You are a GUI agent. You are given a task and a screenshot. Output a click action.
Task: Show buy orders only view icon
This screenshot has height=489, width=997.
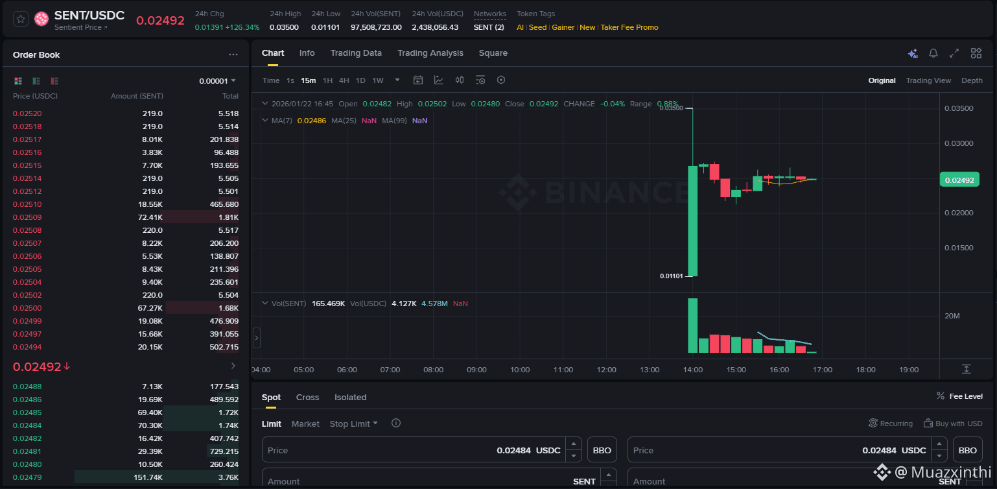coord(36,81)
